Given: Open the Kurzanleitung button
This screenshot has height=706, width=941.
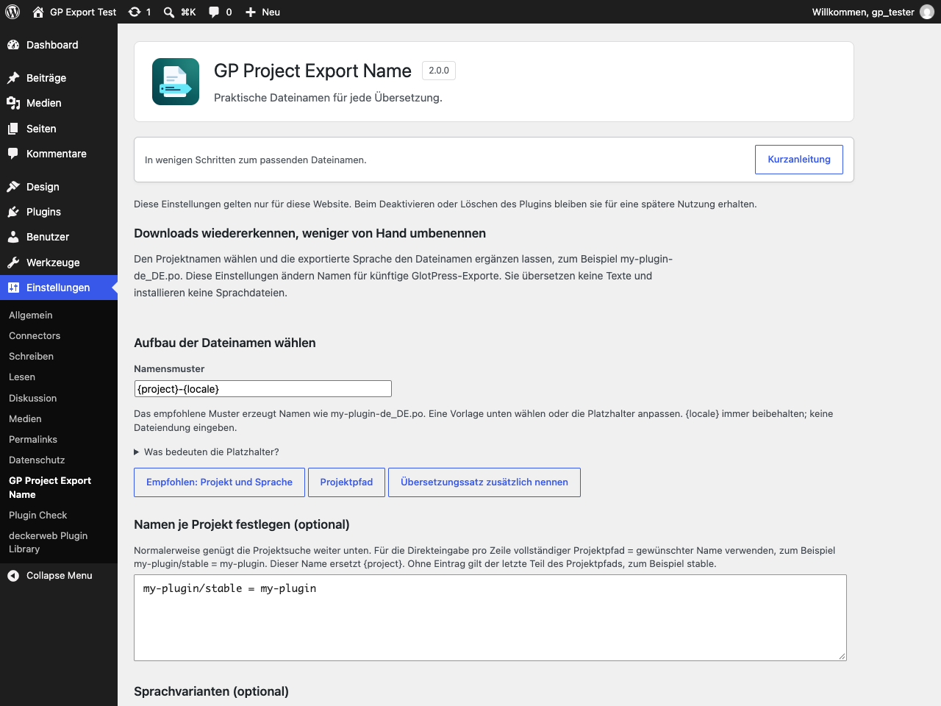Looking at the screenshot, I should tap(799, 160).
